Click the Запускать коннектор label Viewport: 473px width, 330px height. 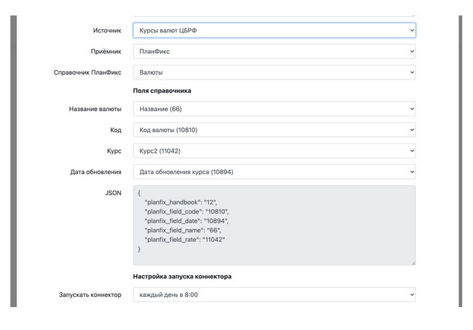click(x=90, y=295)
